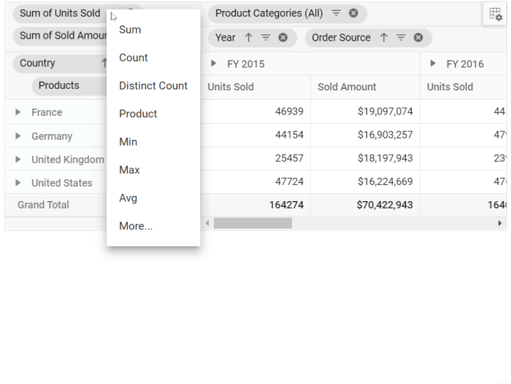Screen dimensions: 511x384
Task: Open filter on Year field
Action: point(266,38)
